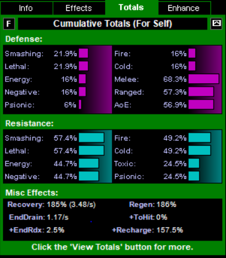Click the +Recharge stat text
The height and width of the screenshot is (258, 226).
pyautogui.click(x=148, y=230)
